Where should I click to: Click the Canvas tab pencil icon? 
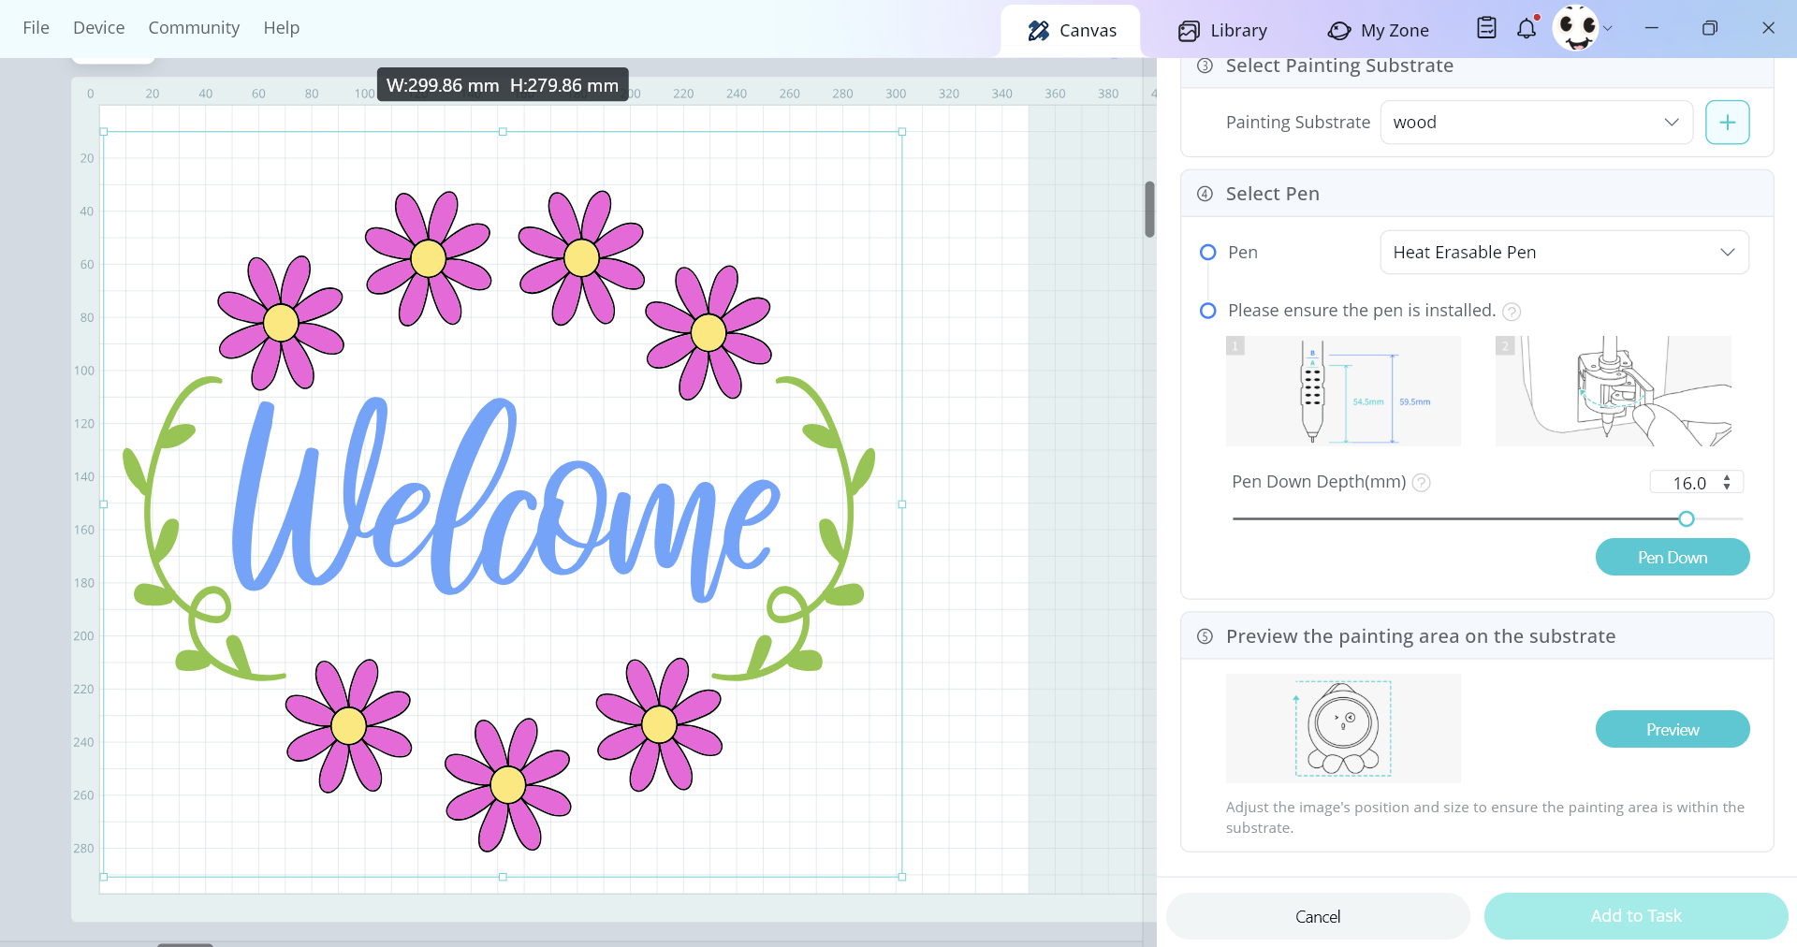(x=1038, y=31)
